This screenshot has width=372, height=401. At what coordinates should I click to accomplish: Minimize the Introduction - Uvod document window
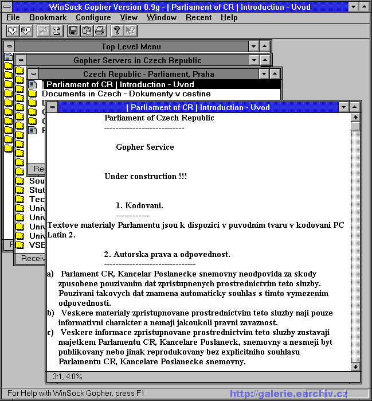(344, 107)
